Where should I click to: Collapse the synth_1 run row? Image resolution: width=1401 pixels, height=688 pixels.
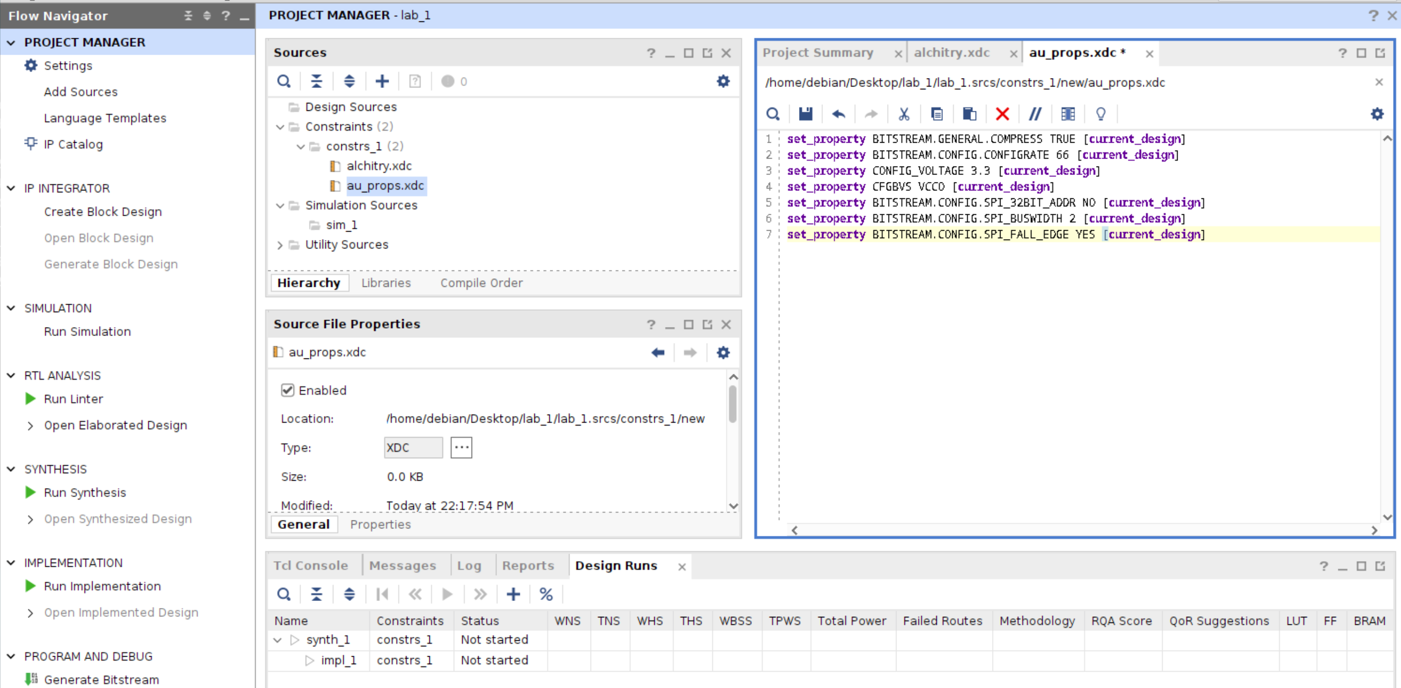click(278, 640)
